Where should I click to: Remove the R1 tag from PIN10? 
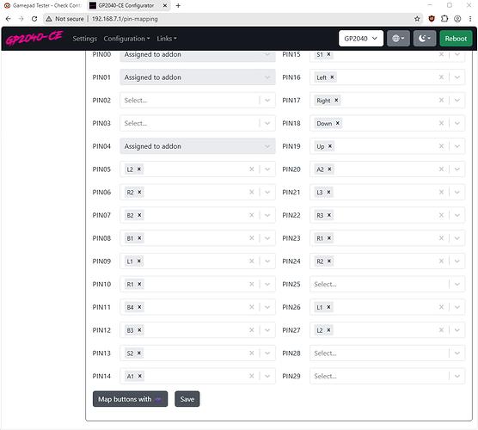(x=139, y=284)
